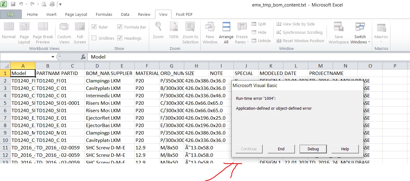
Task: Click Save Workspace
Action: pyautogui.click(x=339, y=33)
